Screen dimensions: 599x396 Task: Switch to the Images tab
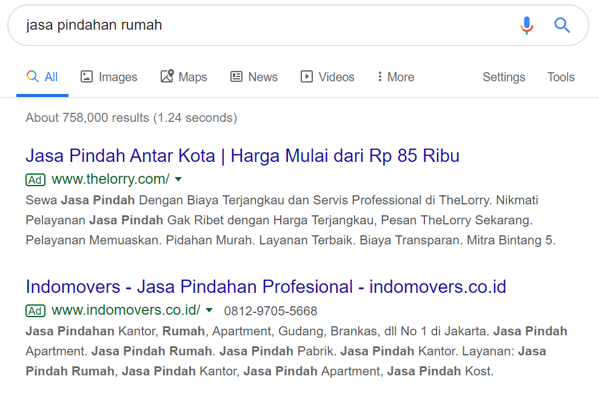(109, 77)
